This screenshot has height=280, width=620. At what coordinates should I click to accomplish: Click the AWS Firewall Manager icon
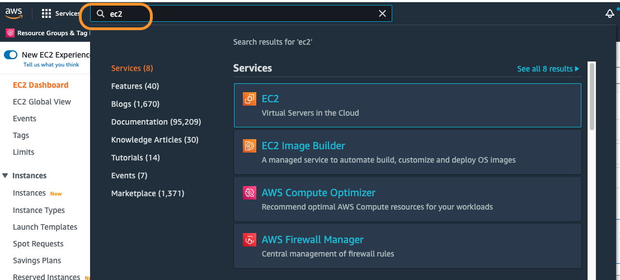click(x=250, y=240)
